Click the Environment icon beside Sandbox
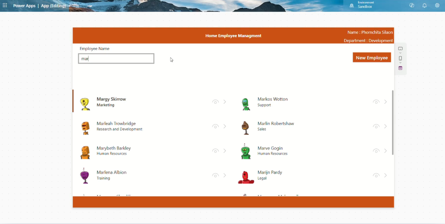This screenshot has width=445, height=224. 352,5
